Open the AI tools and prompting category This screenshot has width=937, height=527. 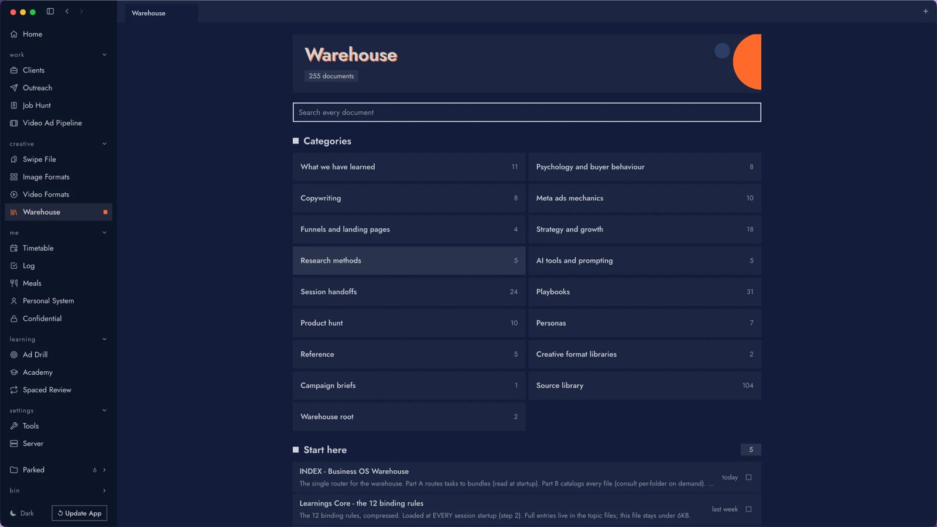tap(645, 261)
